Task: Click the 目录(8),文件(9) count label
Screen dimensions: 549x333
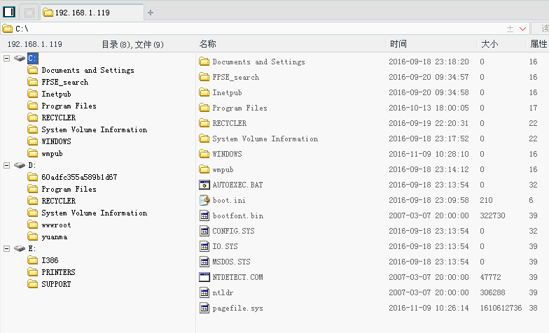Action: pos(133,45)
